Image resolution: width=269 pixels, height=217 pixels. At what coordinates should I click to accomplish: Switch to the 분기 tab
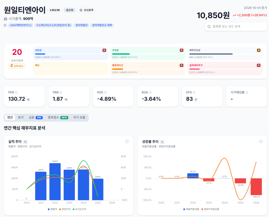point(21,118)
